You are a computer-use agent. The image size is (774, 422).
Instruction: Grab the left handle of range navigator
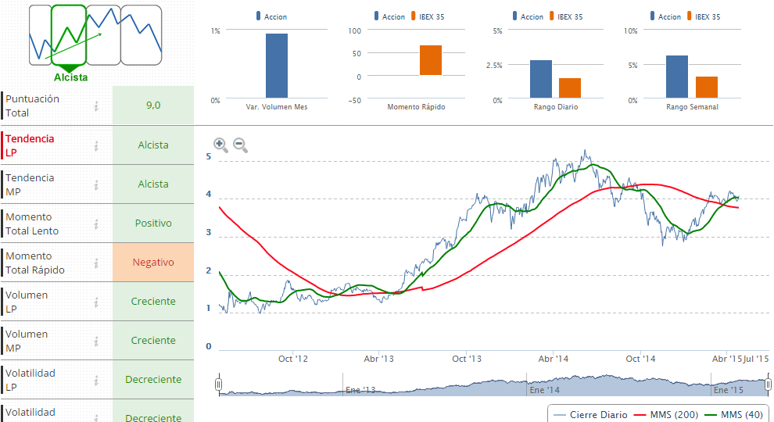tap(219, 384)
